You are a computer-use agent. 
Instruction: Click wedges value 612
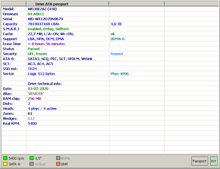31,119
